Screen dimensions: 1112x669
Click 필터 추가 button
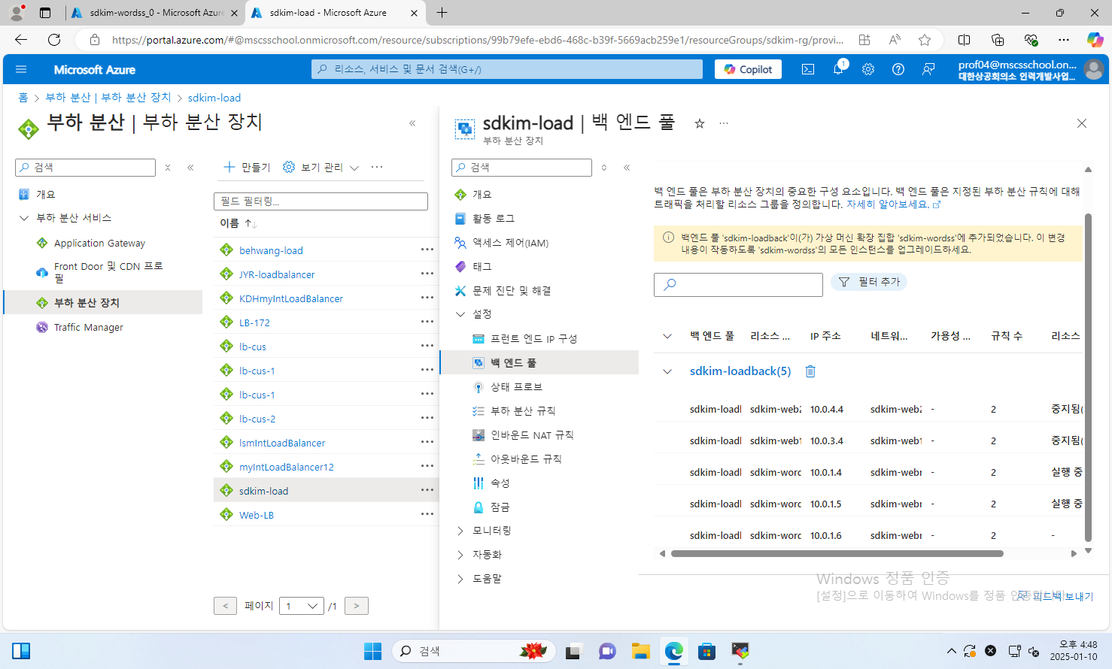click(x=869, y=282)
